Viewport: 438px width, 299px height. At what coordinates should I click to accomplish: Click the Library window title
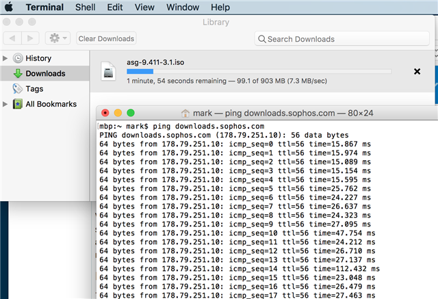click(x=216, y=22)
